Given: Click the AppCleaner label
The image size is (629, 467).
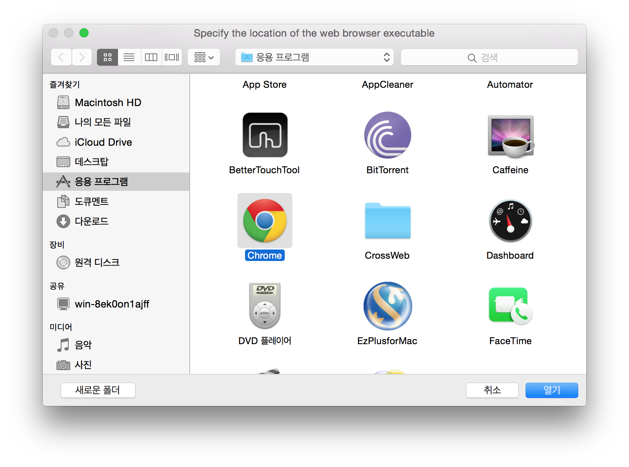Looking at the screenshot, I should coord(387,85).
